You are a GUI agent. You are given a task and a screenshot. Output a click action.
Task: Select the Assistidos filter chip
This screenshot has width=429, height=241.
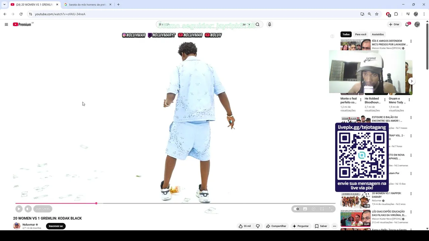coord(378,34)
